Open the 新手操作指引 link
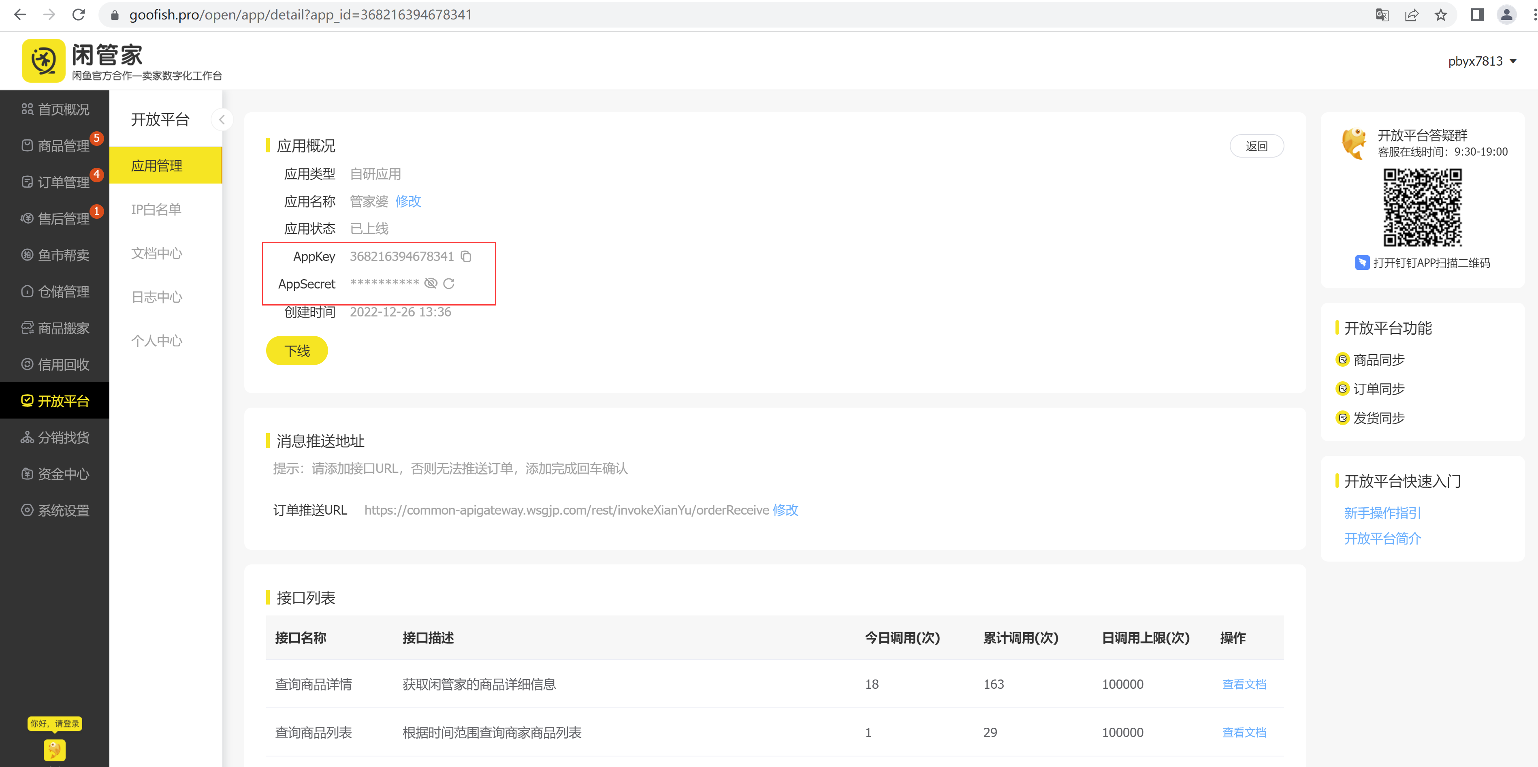The image size is (1538, 767). click(x=1382, y=513)
